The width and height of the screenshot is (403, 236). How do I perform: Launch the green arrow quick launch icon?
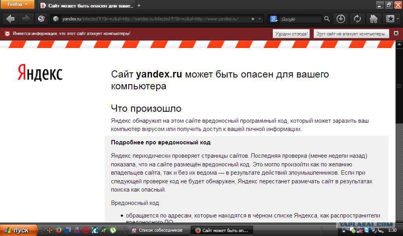click(x=104, y=230)
